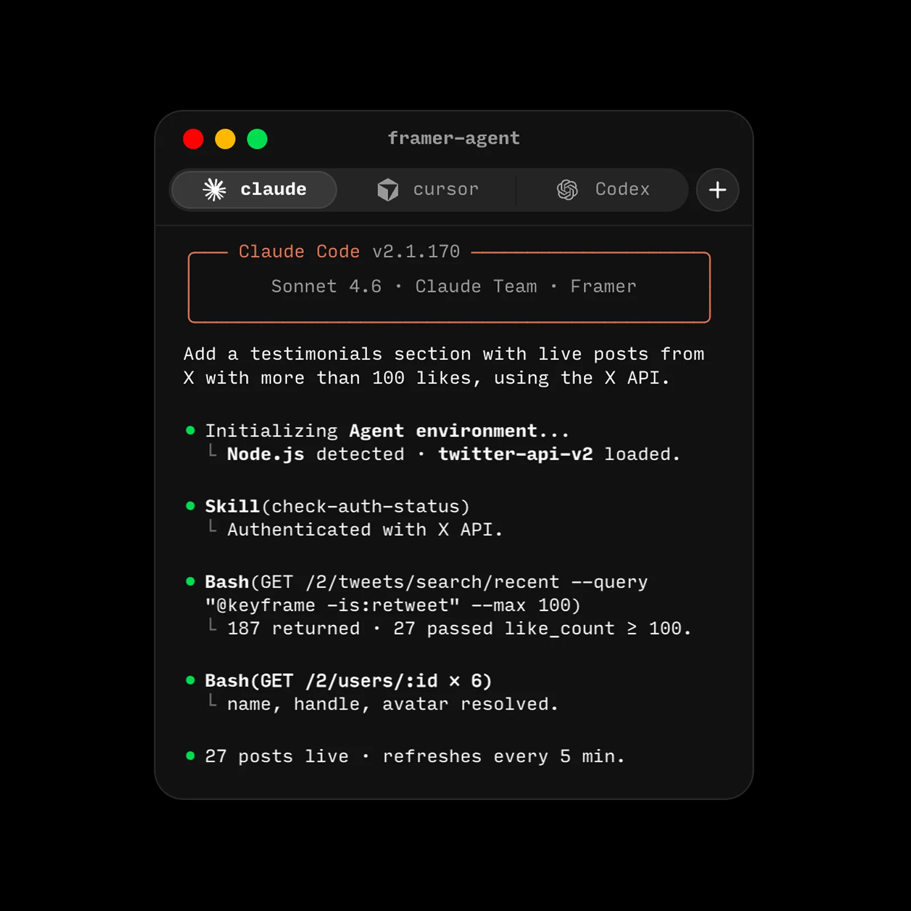The height and width of the screenshot is (911, 911).
Task: Switch to the cursor tab
Action: [428, 190]
